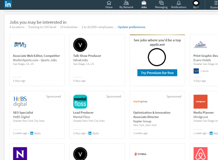Click '2 days ago' on Lead Producer card
The height and width of the screenshot is (160, 218).
point(79,133)
